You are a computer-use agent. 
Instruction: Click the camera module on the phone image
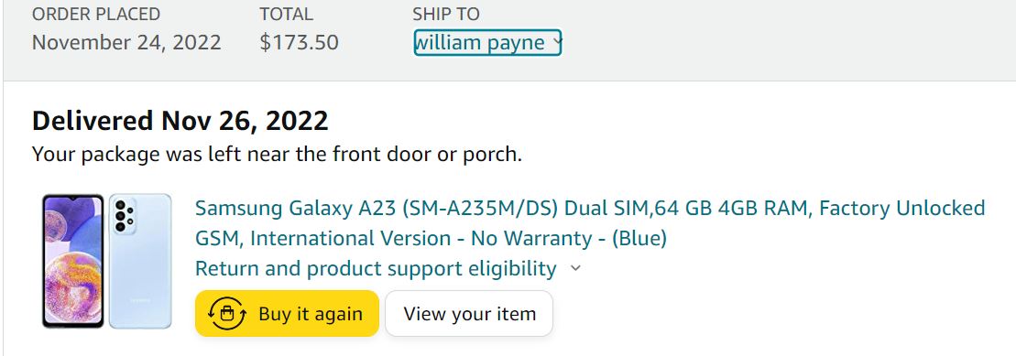click(123, 216)
